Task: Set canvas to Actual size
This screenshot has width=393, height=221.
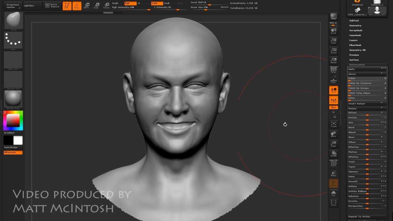Action: point(333,51)
